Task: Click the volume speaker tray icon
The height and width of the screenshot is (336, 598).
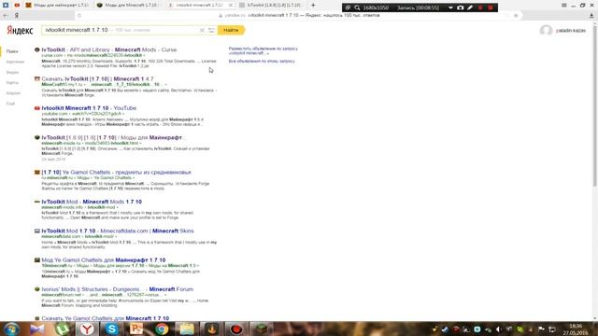Action: click(498, 329)
